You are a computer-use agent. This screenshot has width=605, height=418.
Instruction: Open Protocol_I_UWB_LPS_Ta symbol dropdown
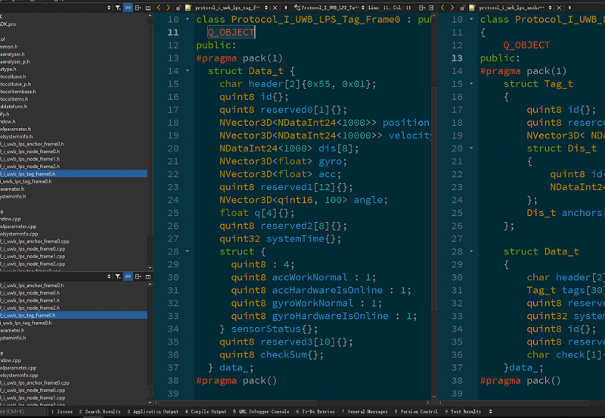(363, 8)
